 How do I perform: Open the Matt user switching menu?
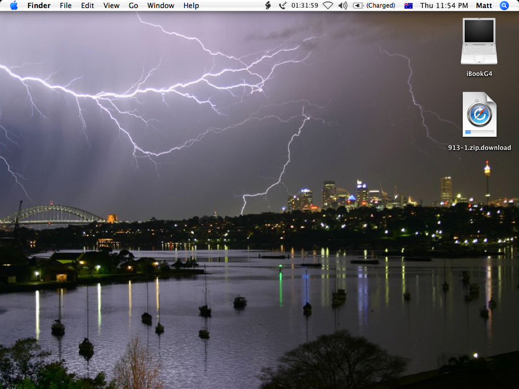(x=484, y=6)
